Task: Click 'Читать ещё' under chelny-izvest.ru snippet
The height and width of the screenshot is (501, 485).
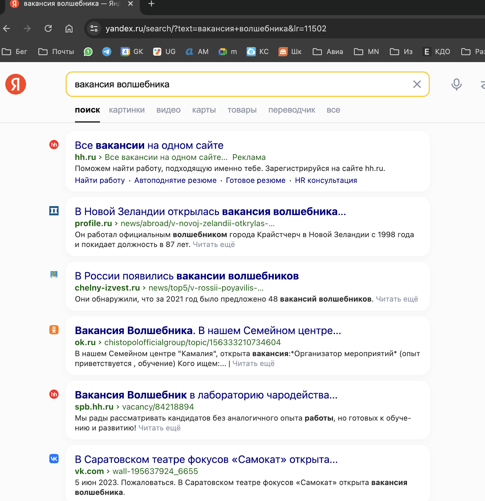Action: (397, 299)
